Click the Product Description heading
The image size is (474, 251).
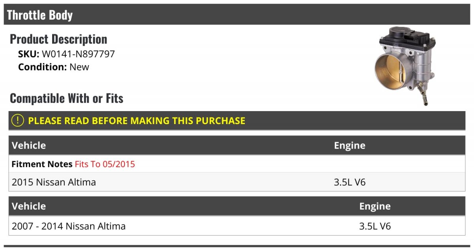[58, 39]
